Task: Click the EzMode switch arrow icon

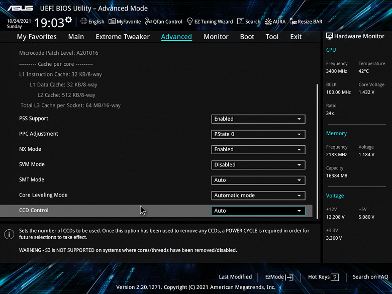Action: tap(289, 277)
